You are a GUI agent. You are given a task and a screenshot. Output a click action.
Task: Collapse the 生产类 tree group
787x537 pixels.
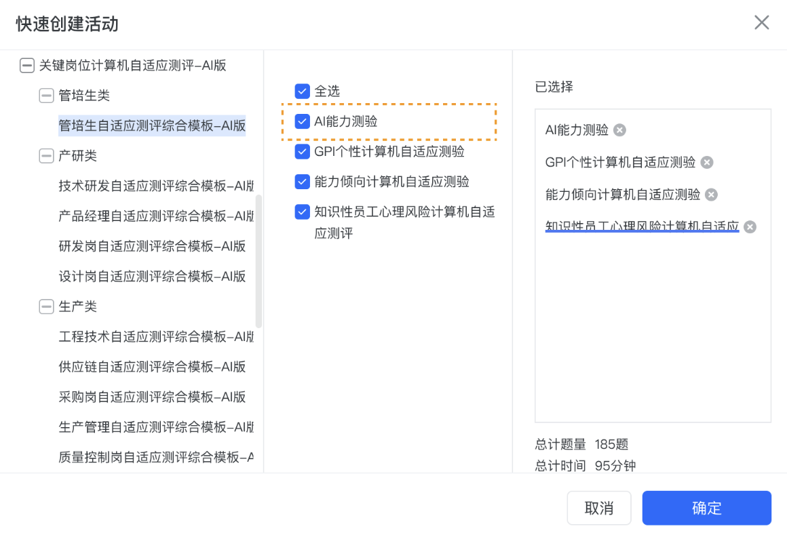(x=46, y=306)
